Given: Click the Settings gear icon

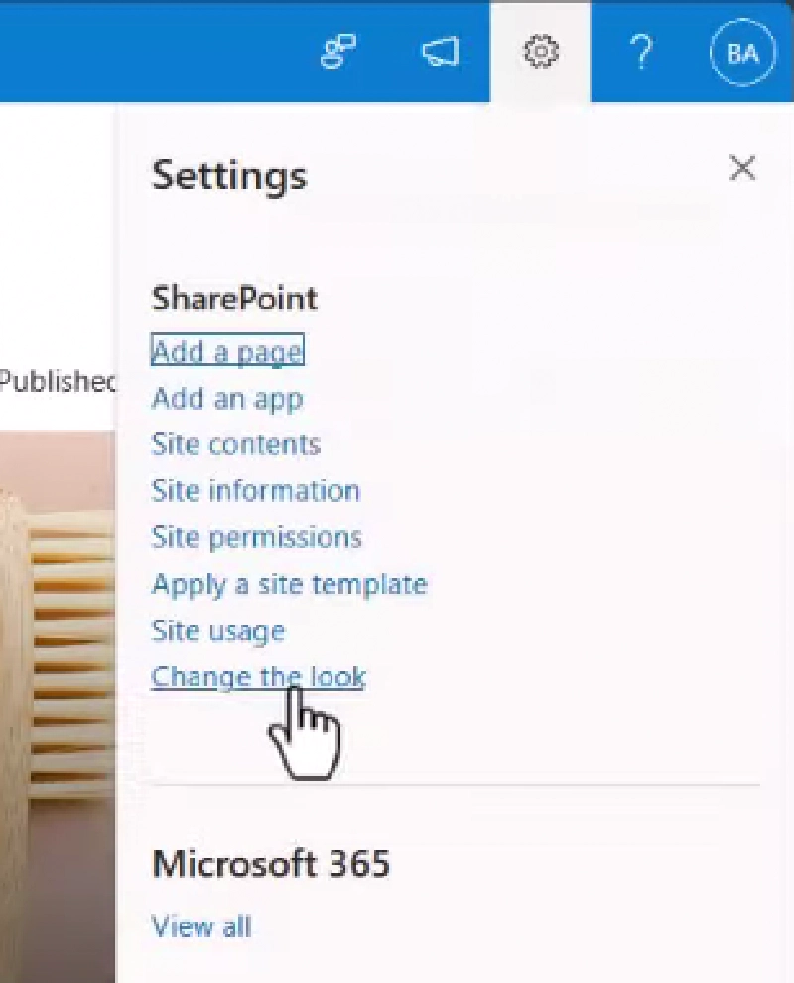Looking at the screenshot, I should click(539, 53).
